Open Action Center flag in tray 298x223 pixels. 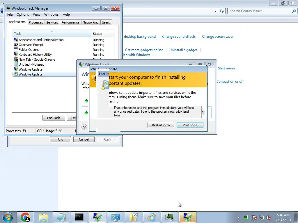254,217
